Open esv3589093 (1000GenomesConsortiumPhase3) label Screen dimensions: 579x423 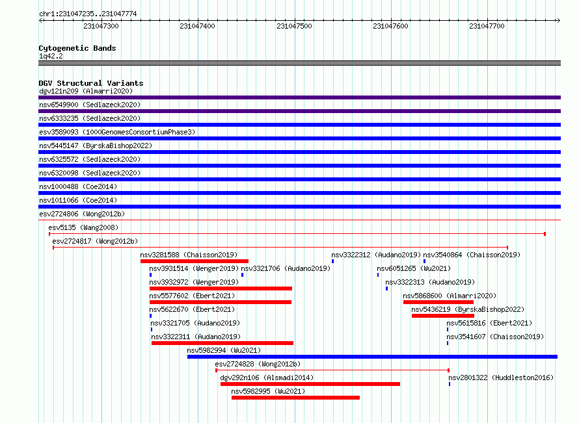(x=117, y=132)
